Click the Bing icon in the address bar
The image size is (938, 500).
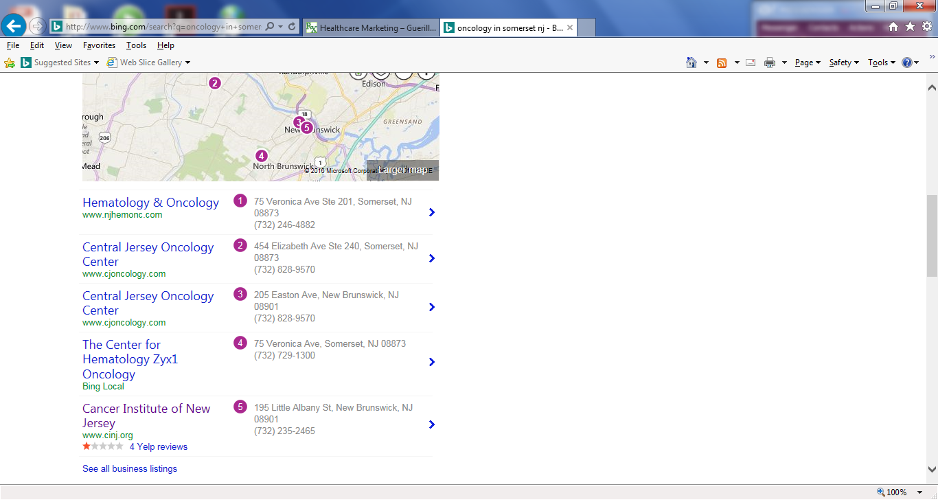[57, 27]
